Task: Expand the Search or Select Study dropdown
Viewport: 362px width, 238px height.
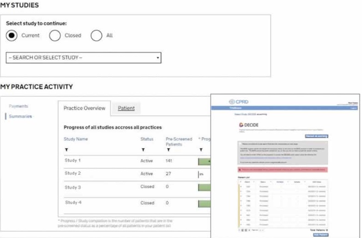Action: click(83, 58)
